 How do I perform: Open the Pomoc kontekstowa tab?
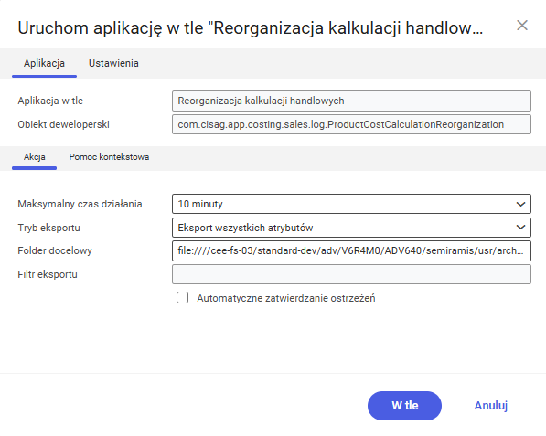[x=109, y=157]
